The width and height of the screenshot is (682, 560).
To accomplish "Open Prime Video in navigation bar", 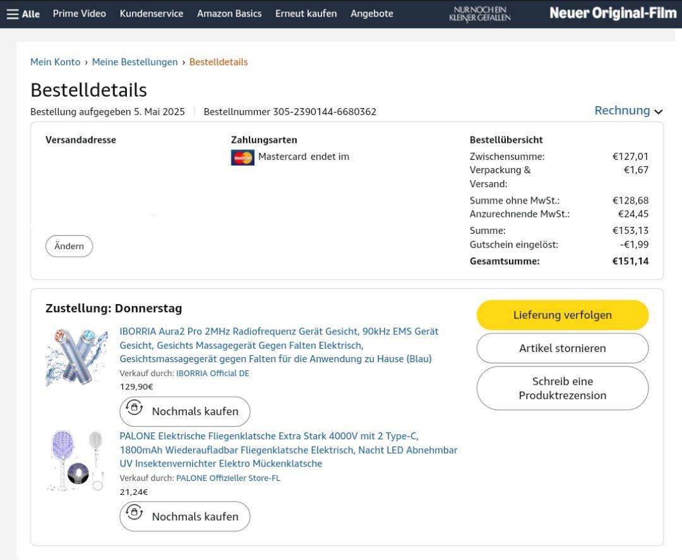I will pos(79,13).
